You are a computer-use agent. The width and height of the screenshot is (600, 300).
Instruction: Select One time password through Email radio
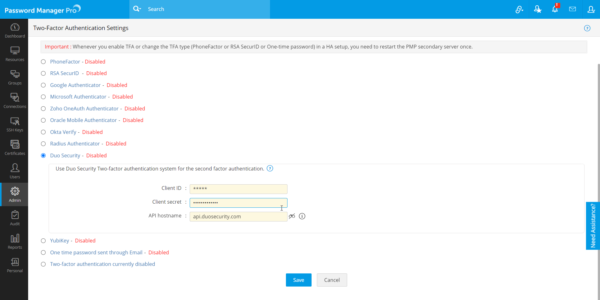click(43, 253)
